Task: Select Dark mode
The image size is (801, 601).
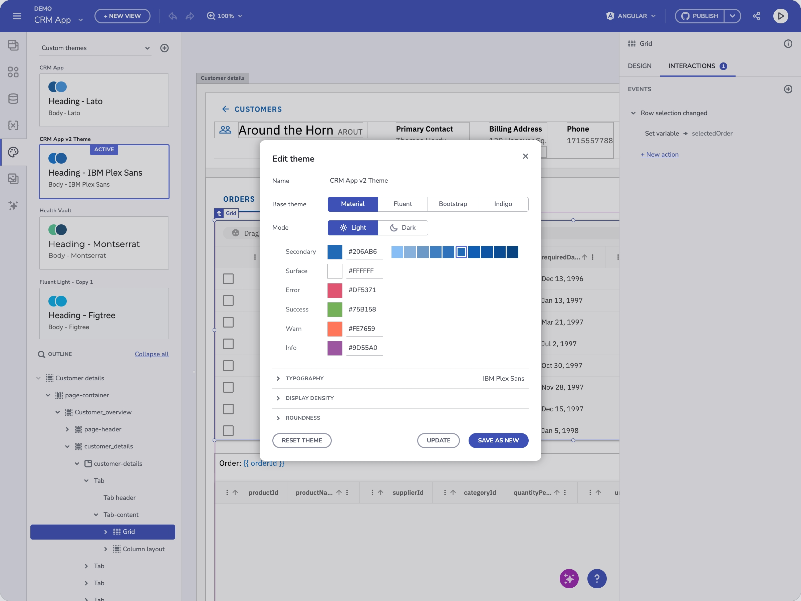Action: (403, 227)
